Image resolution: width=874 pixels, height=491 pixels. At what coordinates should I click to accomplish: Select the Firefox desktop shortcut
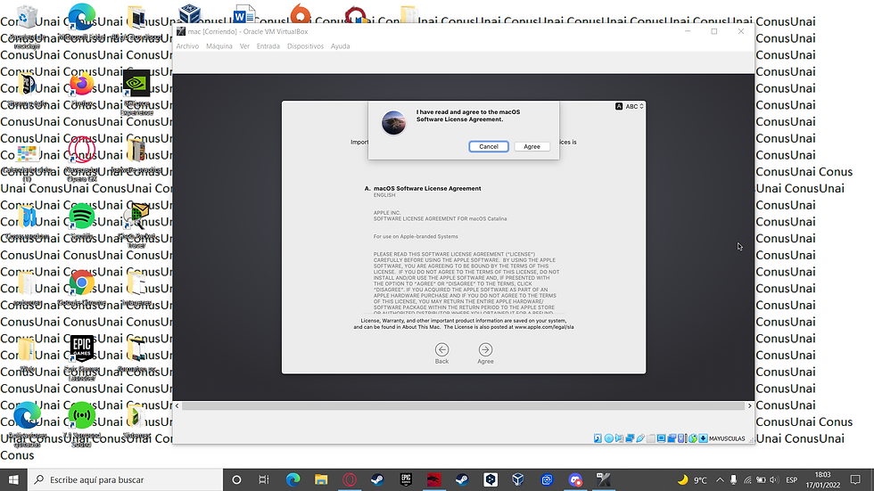[x=81, y=89]
